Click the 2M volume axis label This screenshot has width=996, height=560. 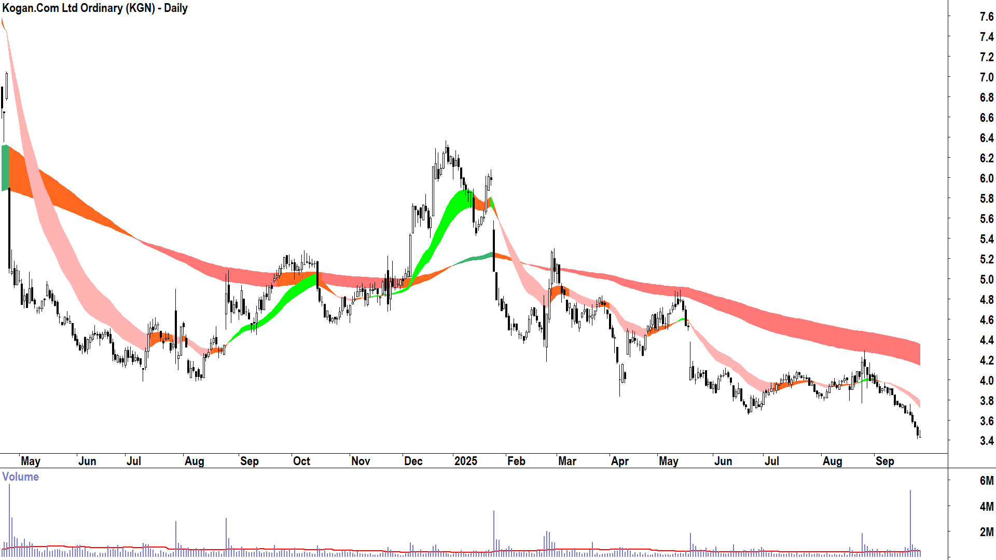click(986, 532)
